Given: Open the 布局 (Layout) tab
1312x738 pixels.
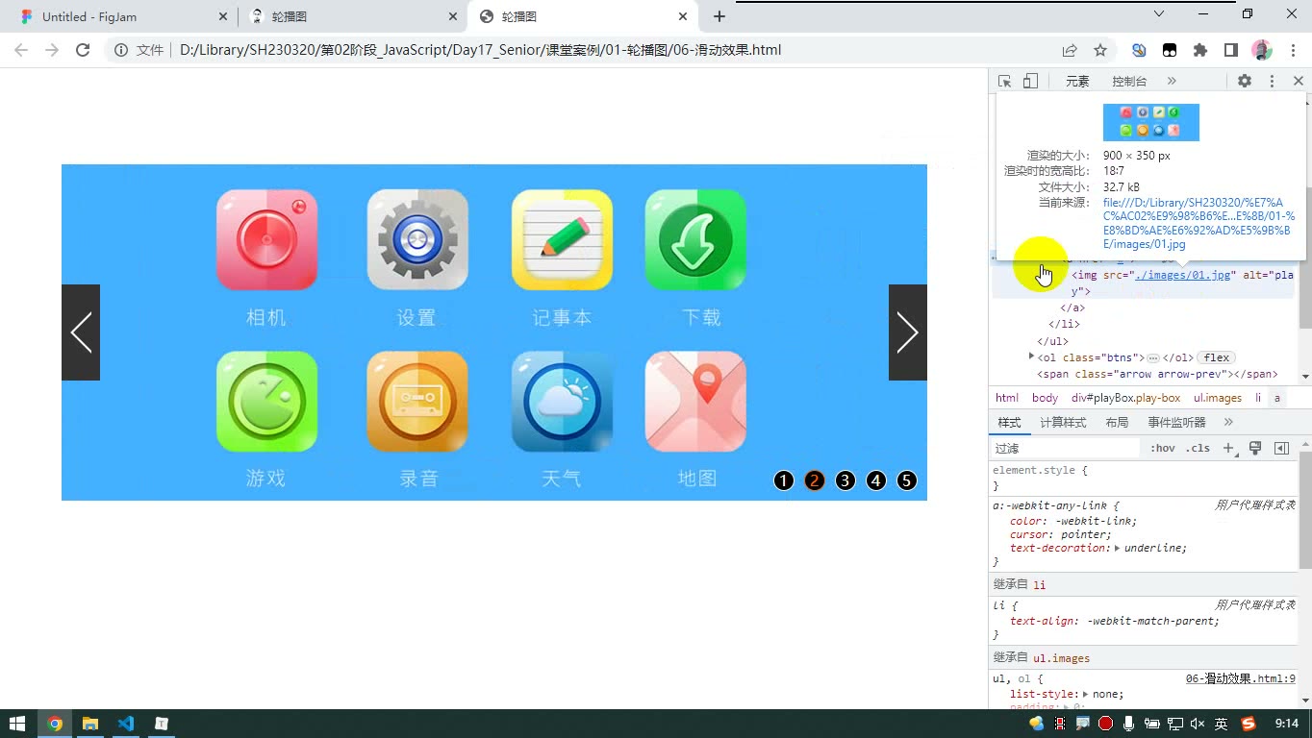Looking at the screenshot, I should (1117, 423).
